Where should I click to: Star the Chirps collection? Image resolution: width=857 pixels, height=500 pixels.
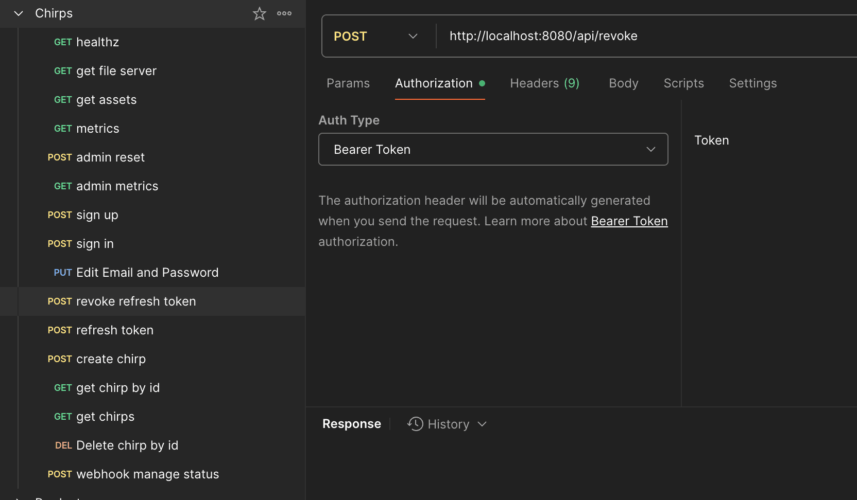coord(260,13)
